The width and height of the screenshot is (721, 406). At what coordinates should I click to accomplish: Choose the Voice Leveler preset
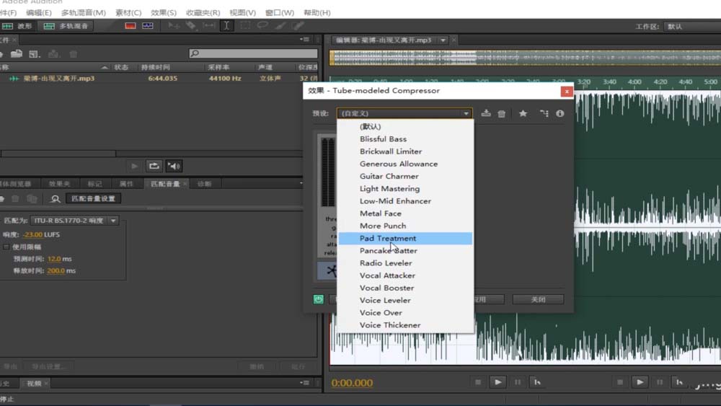point(405,300)
